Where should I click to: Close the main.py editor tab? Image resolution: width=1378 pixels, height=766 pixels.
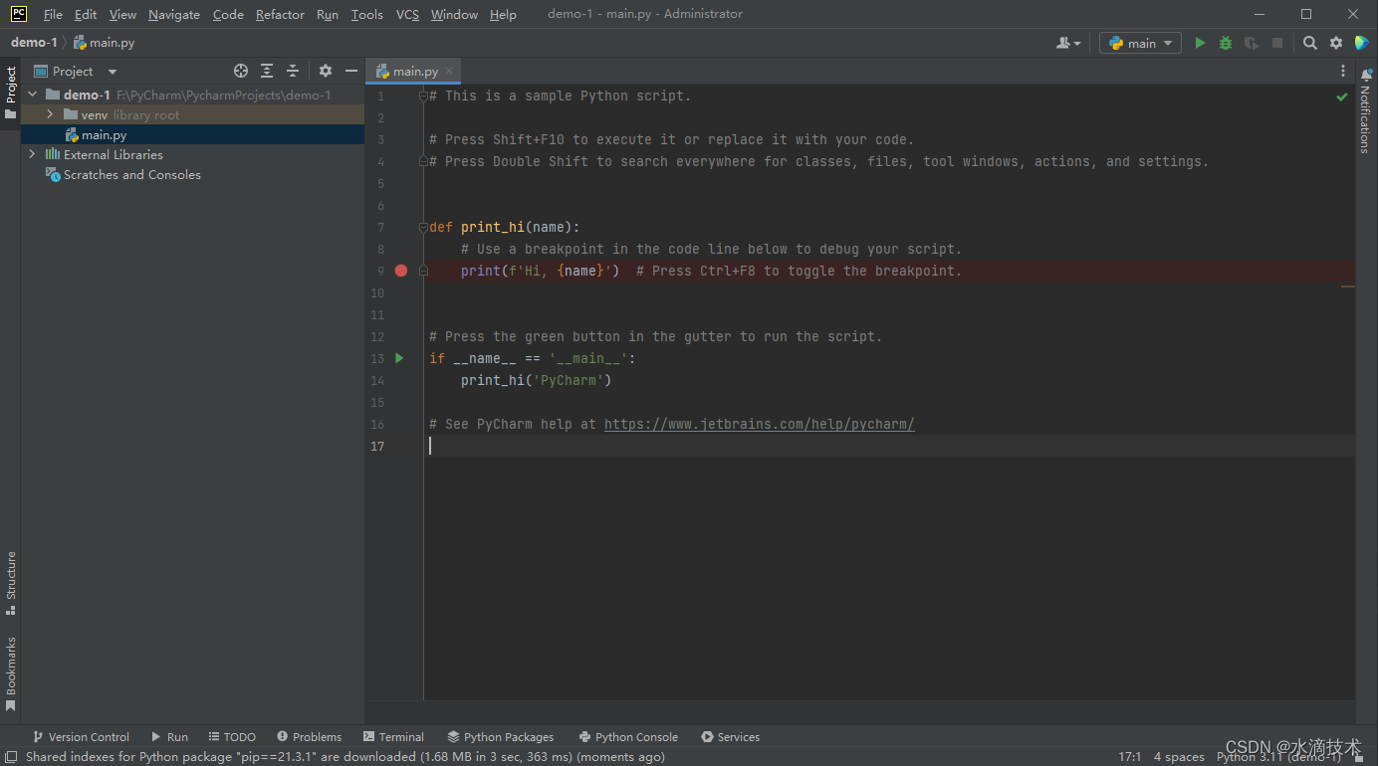[449, 71]
